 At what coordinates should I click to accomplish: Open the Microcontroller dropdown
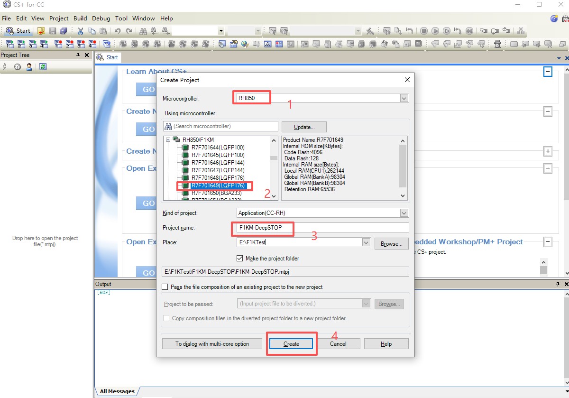[x=404, y=98]
